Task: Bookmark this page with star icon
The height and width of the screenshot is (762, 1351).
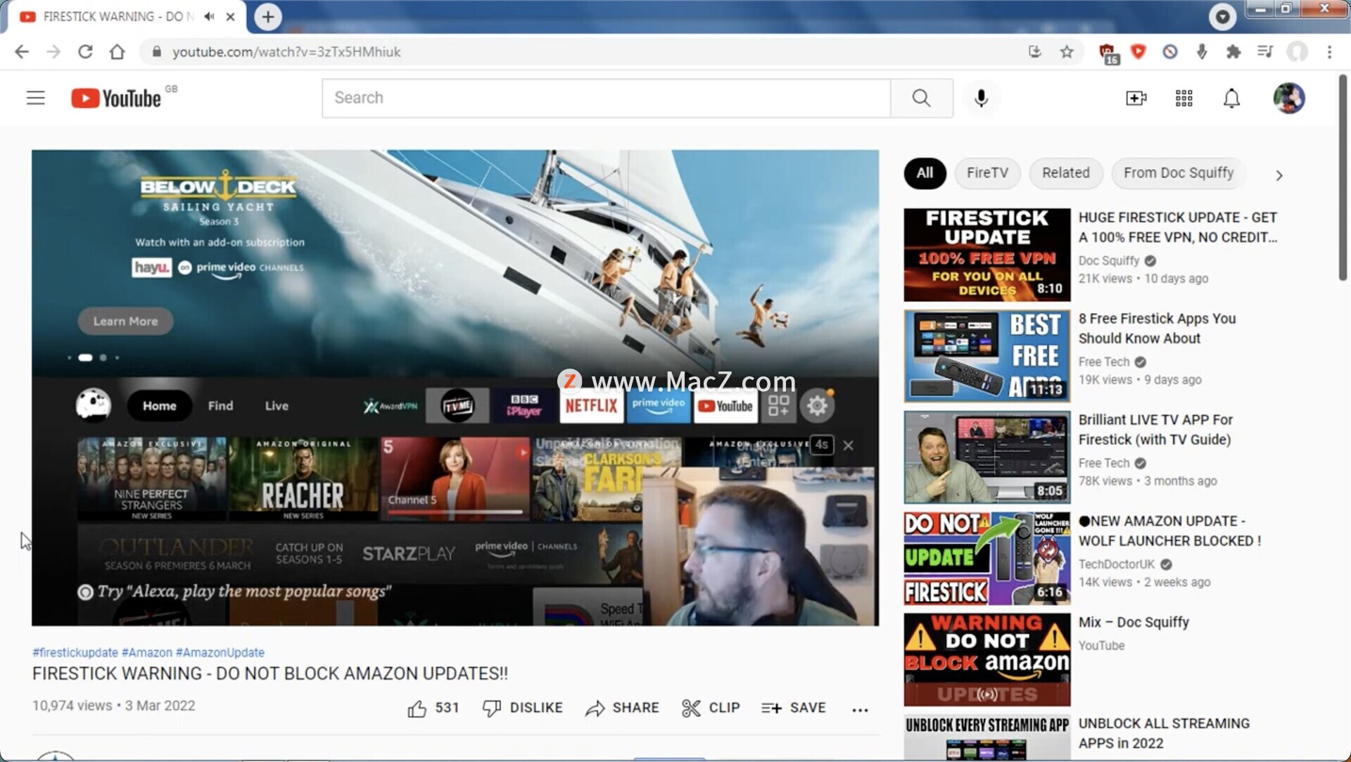Action: click(x=1067, y=52)
